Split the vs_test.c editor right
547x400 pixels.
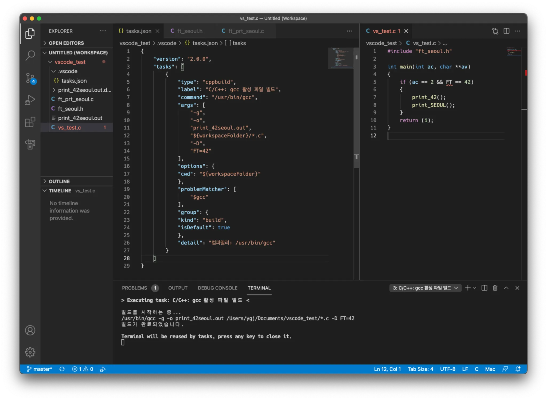coord(506,31)
